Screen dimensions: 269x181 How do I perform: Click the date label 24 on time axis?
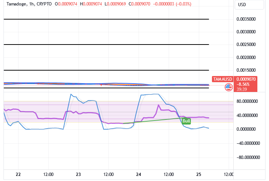pyautogui.click(x=138, y=174)
